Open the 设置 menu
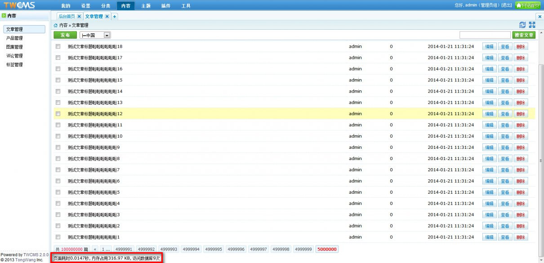The image size is (544, 263). pyautogui.click(x=85, y=6)
